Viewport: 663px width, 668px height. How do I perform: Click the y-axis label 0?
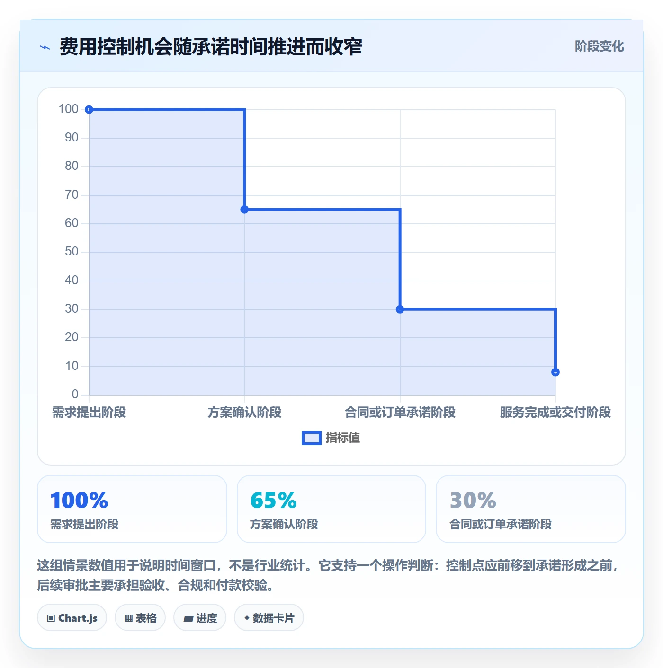(75, 394)
